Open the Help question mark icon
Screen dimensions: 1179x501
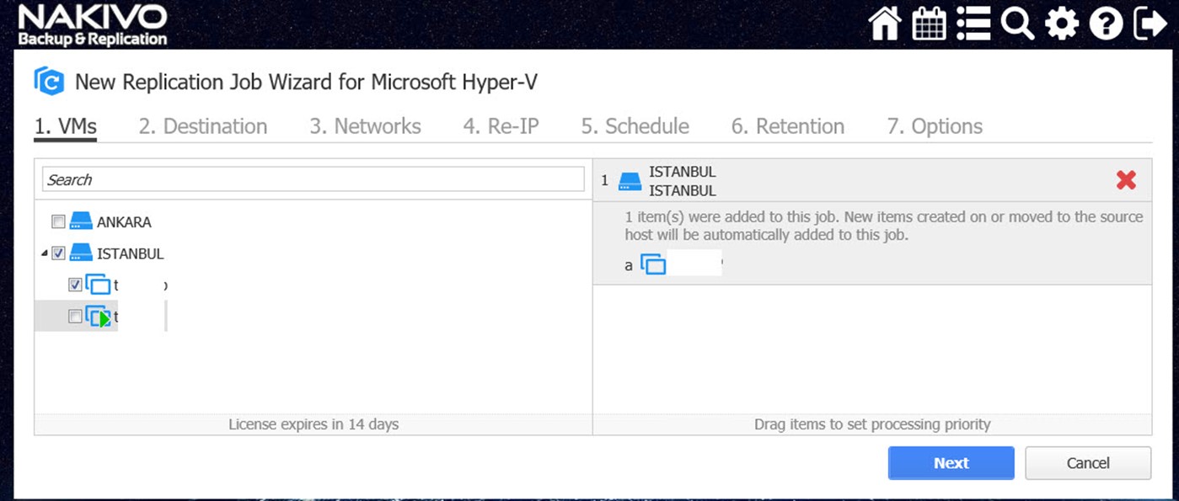pyautogui.click(x=1106, y=24)
